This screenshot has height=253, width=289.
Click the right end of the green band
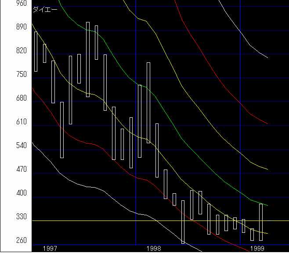[267, 205]
